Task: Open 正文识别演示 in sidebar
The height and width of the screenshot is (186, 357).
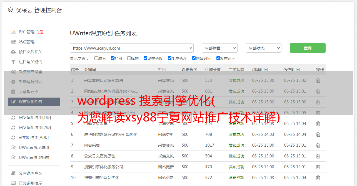Action: point(31,183)
